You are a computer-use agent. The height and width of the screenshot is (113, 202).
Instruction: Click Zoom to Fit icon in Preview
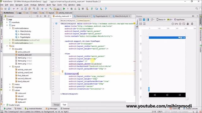tap(184, 24)
